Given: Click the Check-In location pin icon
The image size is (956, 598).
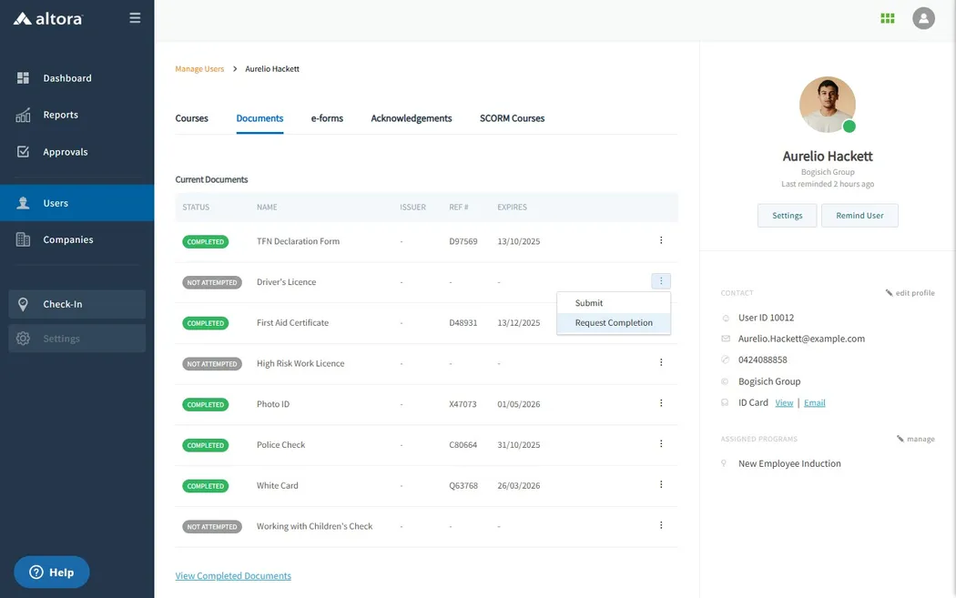Looking at the screenshot, I should coord(23,304).
